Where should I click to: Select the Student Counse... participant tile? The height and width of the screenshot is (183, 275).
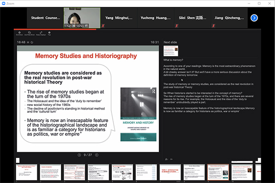[45, 18]
